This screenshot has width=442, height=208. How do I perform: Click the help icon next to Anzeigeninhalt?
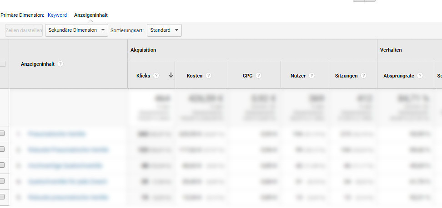coord(60,64)
